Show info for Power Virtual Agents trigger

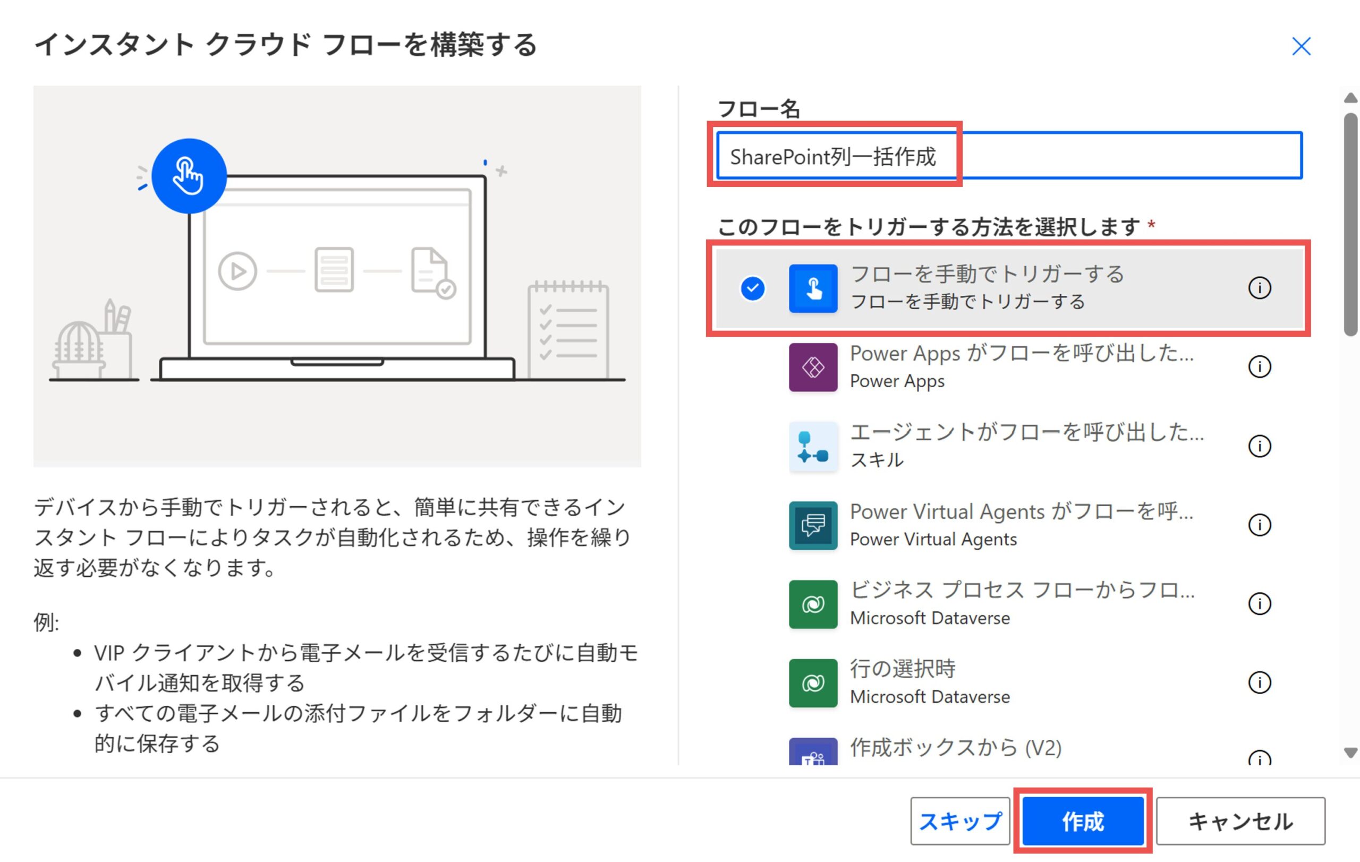[1259, 525]
